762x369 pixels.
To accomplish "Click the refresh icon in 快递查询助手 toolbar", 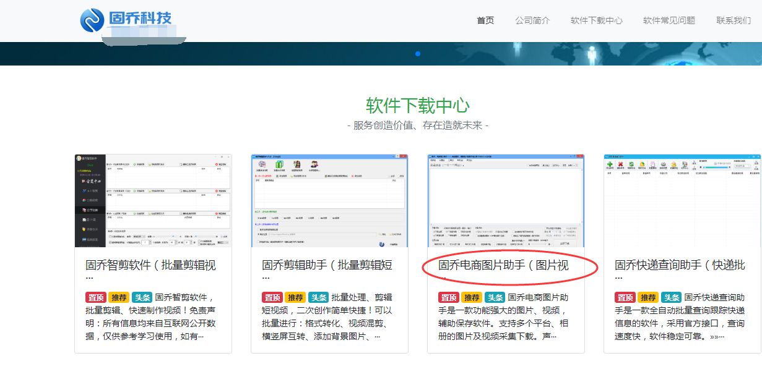I will 630,164.
